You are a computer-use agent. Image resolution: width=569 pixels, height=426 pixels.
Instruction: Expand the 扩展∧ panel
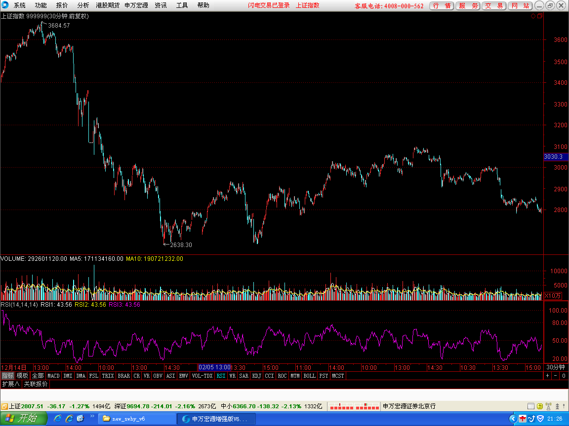(x=11, y=384)
